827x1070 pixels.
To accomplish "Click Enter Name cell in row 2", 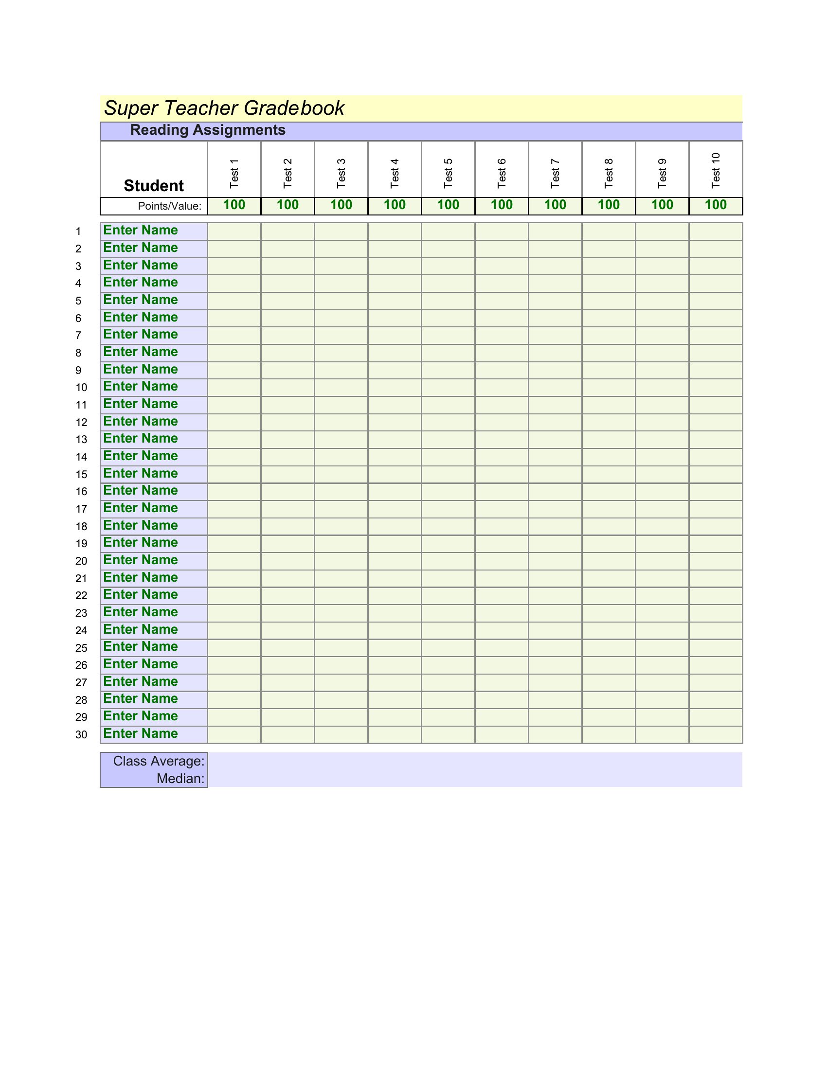I will 154,249.
